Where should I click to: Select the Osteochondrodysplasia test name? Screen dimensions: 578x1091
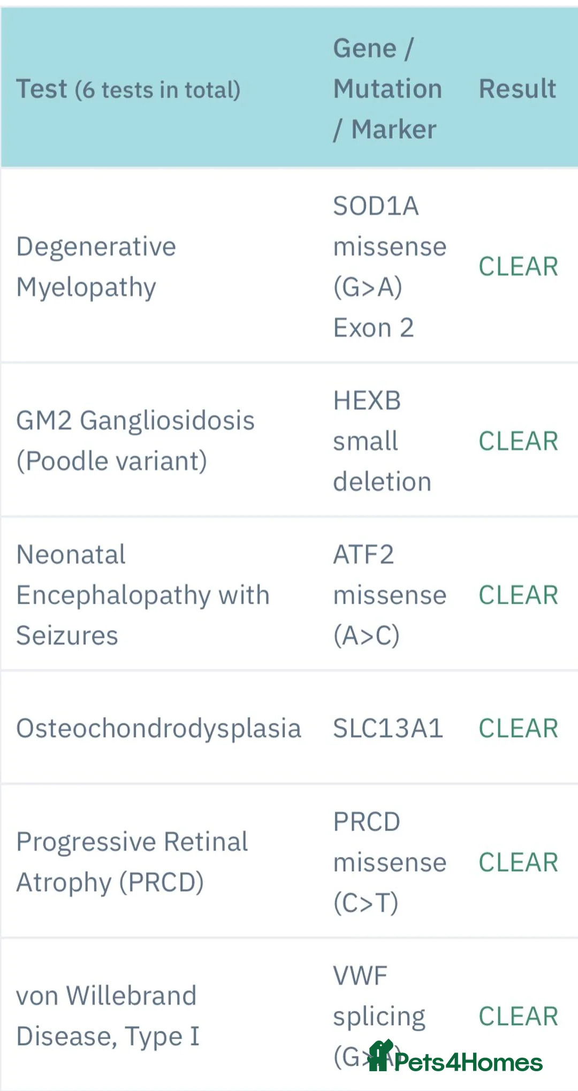click(158, 728)
